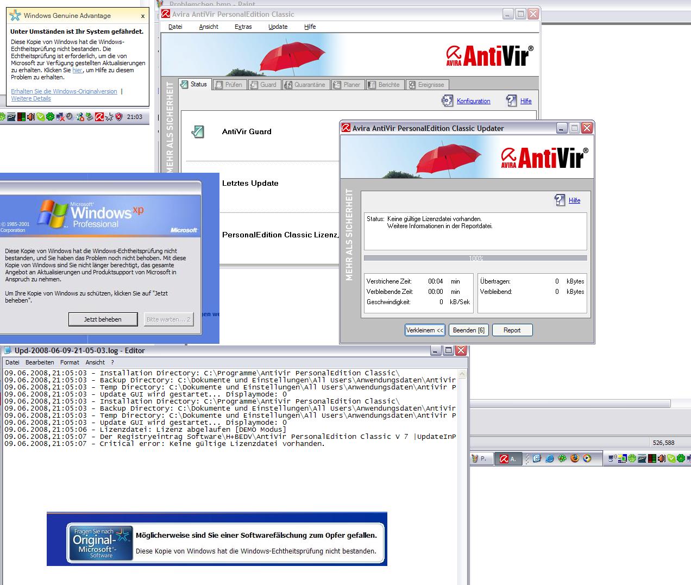This screenshot has height=585, width=691.
Task: Launch Firefox from the quick launch bar
Action: coord(575,458)
